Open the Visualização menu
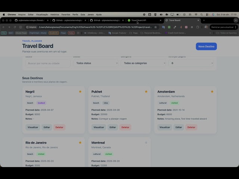Screen dimensions: 239x179 (42, 15)
